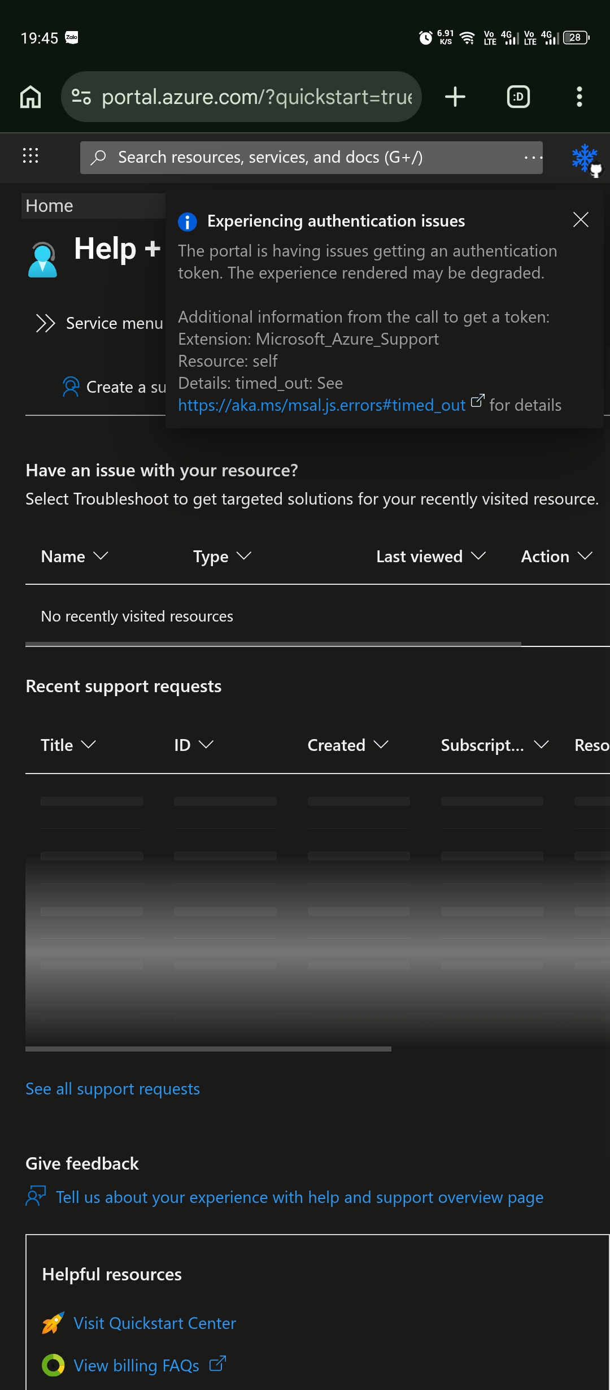Open the Tell us about your experience link
Viewport: 610px width, 1390px height.
(x=299, y=1197)
